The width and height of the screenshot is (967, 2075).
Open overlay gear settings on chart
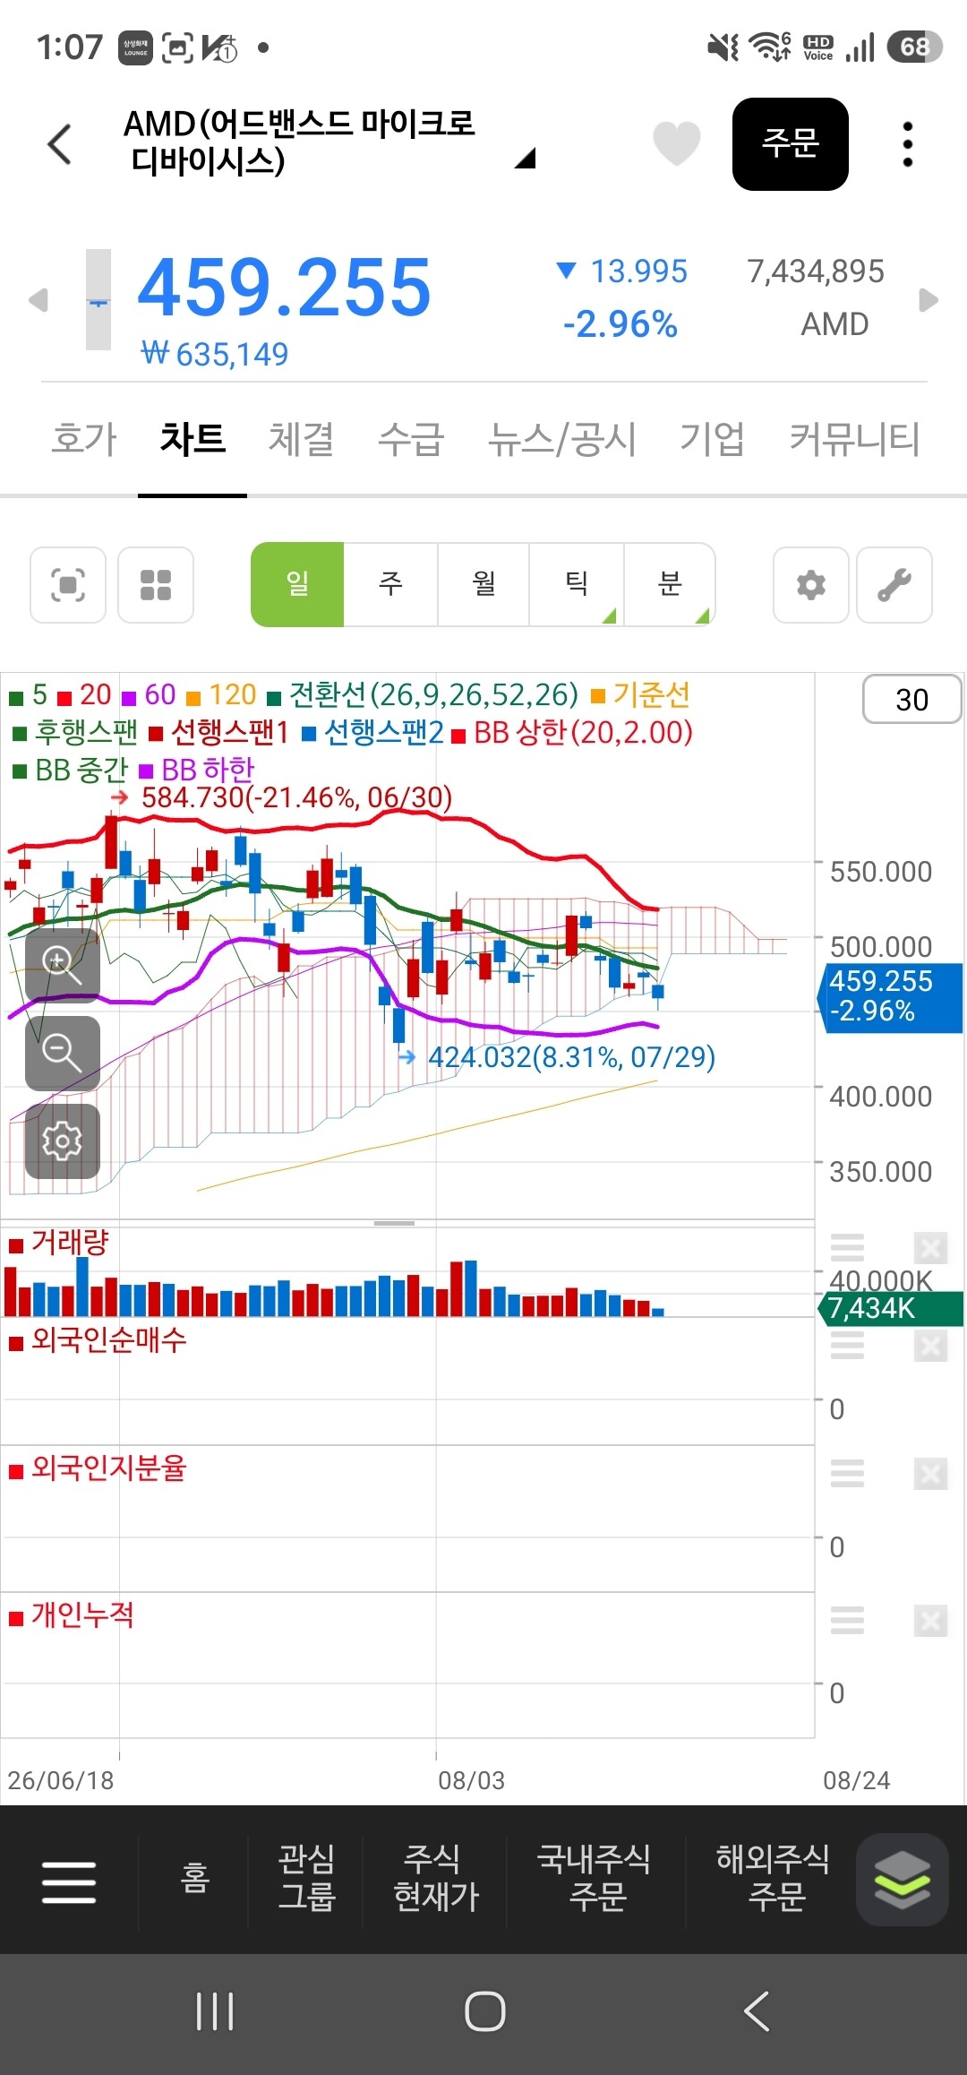point(62,1141)
